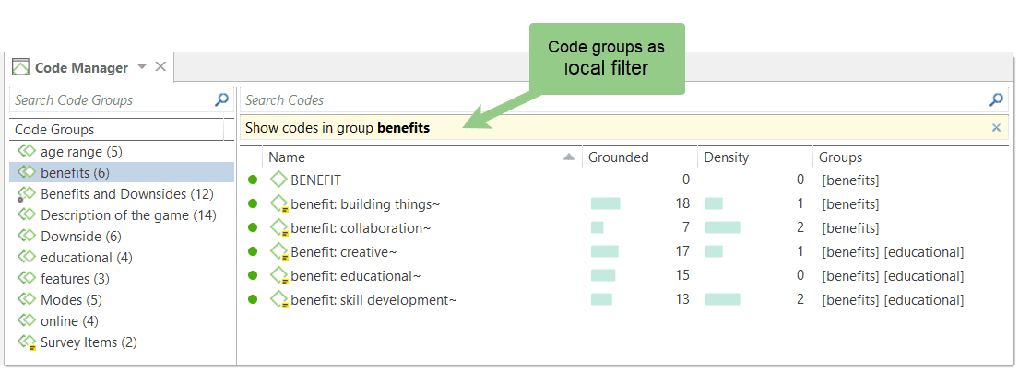Screen dimensions: 1019x371
Task: Click Grounded value 15 for benefit: educational
Action: coord(682,275)
